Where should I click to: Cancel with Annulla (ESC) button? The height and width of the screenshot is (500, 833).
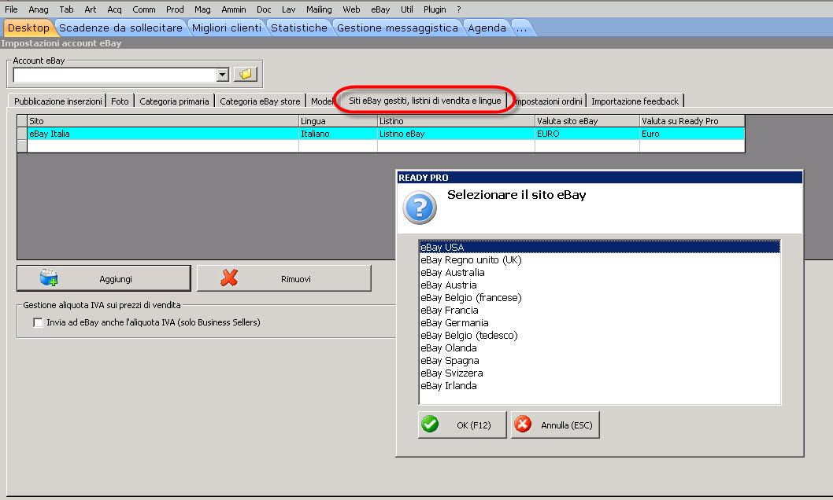click(x=555, y=425)
